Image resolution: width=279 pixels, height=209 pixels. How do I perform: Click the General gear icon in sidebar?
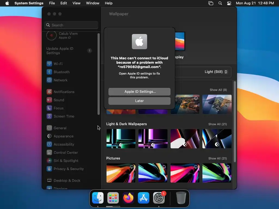coord(49,128)
